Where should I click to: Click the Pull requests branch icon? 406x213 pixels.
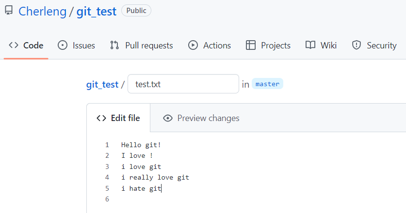(114, 46)
